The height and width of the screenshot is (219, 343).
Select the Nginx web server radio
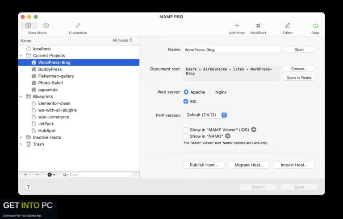pos(211,92)
